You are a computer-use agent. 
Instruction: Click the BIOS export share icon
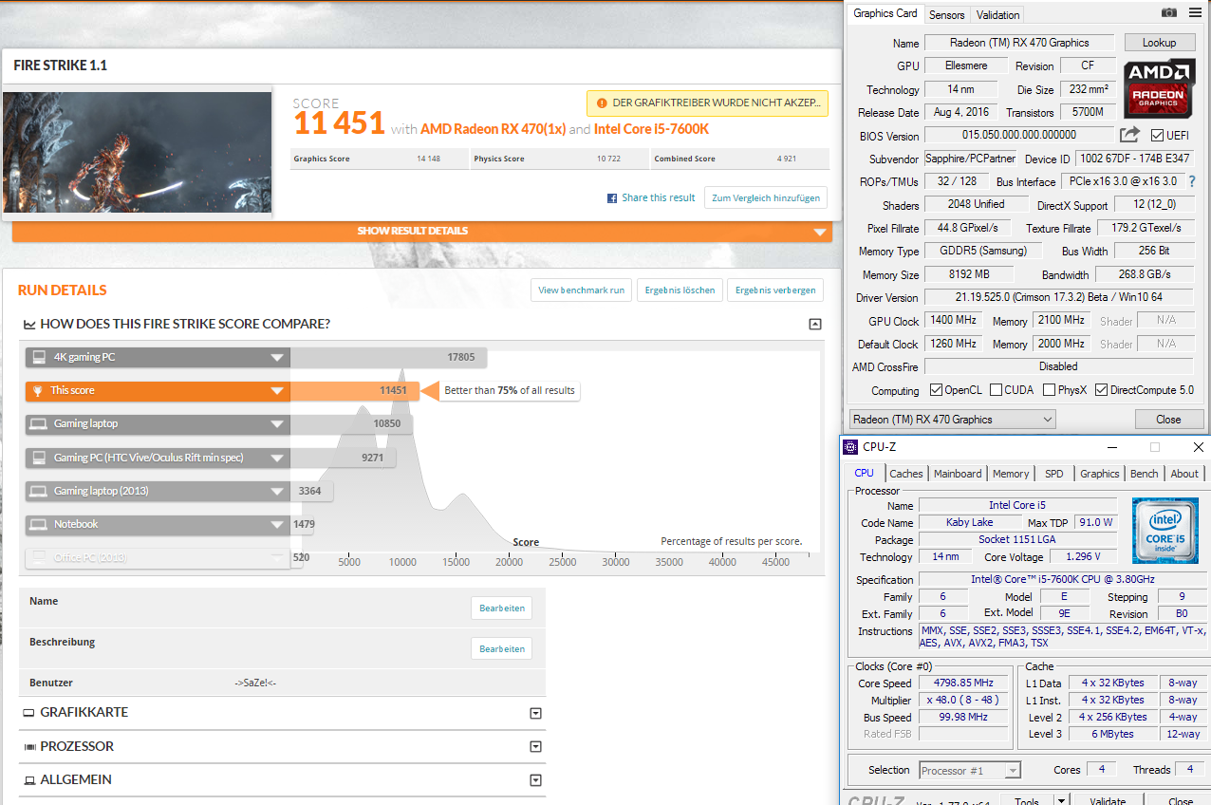pyautogui.click(x=1129, y=135)
